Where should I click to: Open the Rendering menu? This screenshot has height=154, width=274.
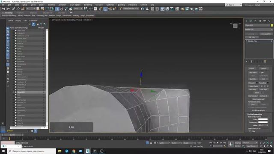click(88, 5)
